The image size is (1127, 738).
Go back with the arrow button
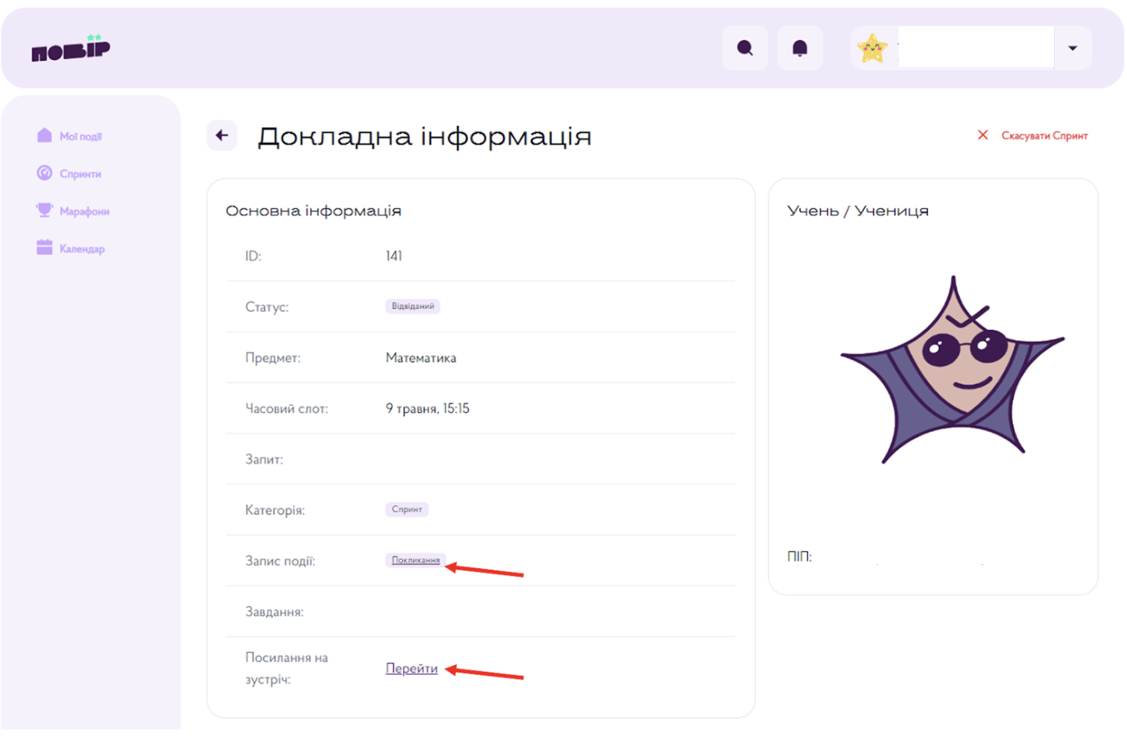[222, 136]
